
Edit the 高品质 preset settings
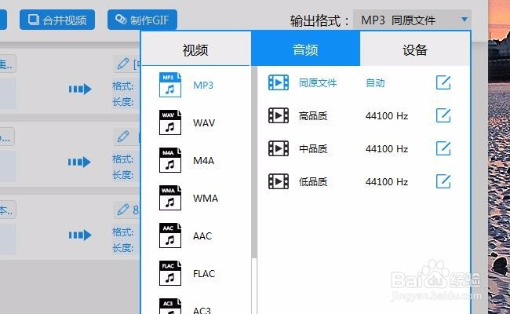443,115
